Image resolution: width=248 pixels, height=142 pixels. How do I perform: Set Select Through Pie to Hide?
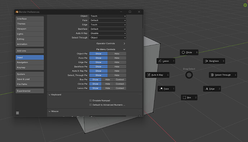pos(117,75)
